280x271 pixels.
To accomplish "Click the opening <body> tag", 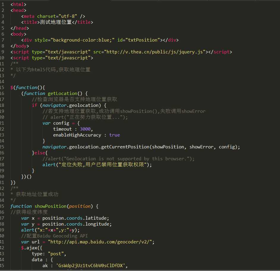I will pos(18,34).
